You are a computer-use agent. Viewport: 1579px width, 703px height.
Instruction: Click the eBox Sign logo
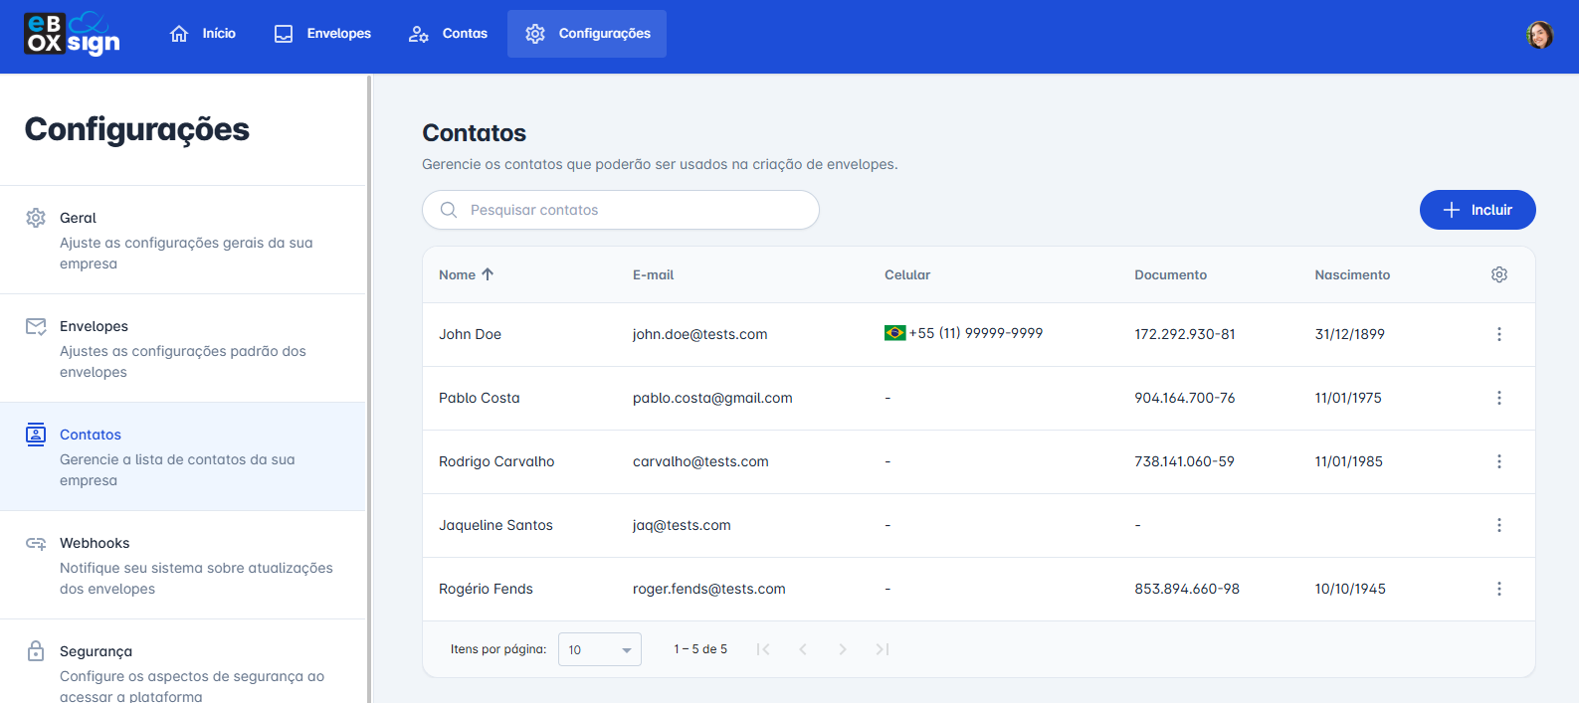72,34
